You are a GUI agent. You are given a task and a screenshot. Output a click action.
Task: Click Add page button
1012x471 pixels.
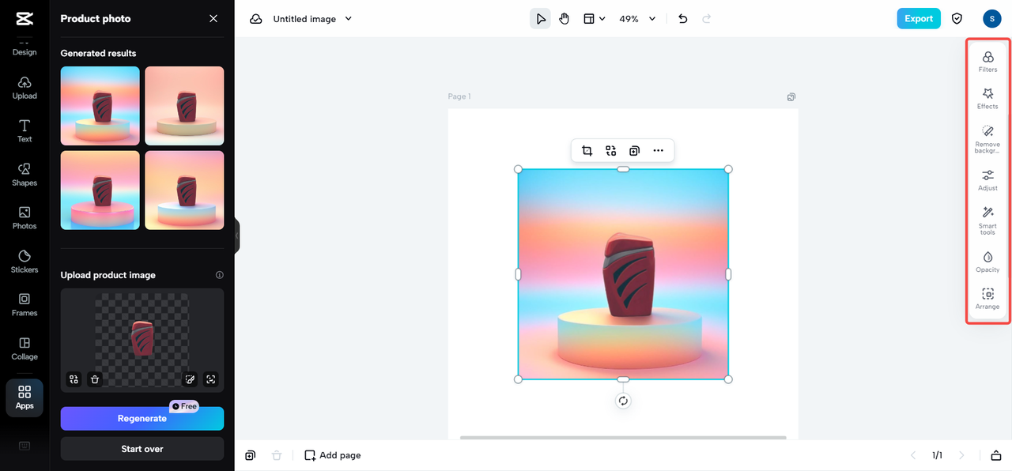point(333,455)
